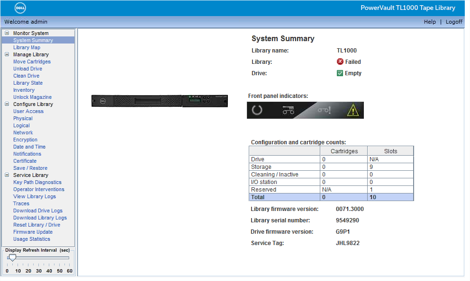Select the Clean Drive front panel indicator

(x=288, y=110)
